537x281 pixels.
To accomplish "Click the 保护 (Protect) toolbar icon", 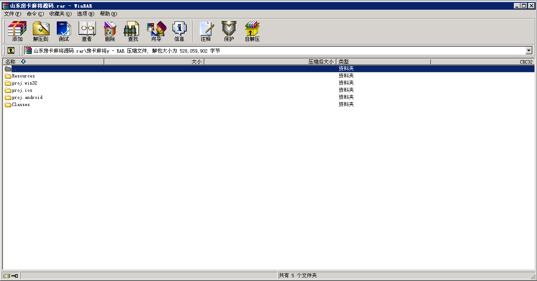I will pos(229,32).
